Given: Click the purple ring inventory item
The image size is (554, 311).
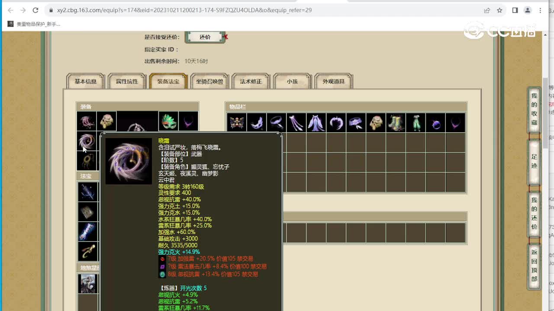Looking at the screenshot, I should [x=435, y=123].
